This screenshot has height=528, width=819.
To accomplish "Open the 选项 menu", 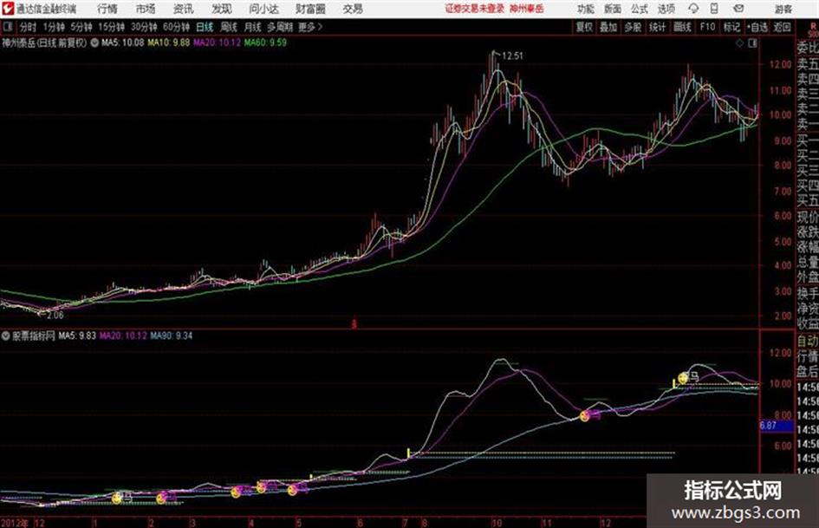I will click(666, 9).
